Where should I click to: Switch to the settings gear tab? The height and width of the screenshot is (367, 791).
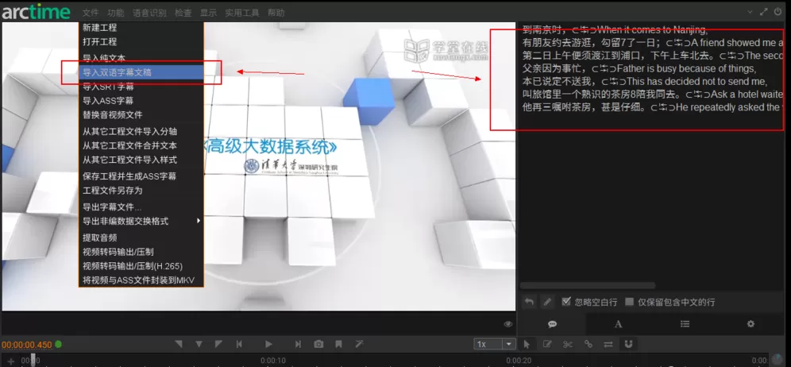[750, 324]
